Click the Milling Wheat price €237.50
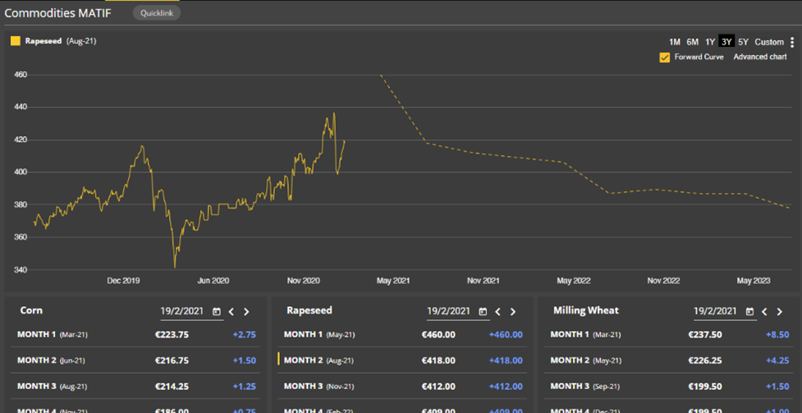The width and height of the screenshot is (802, 413). click(x=705, y=335)
